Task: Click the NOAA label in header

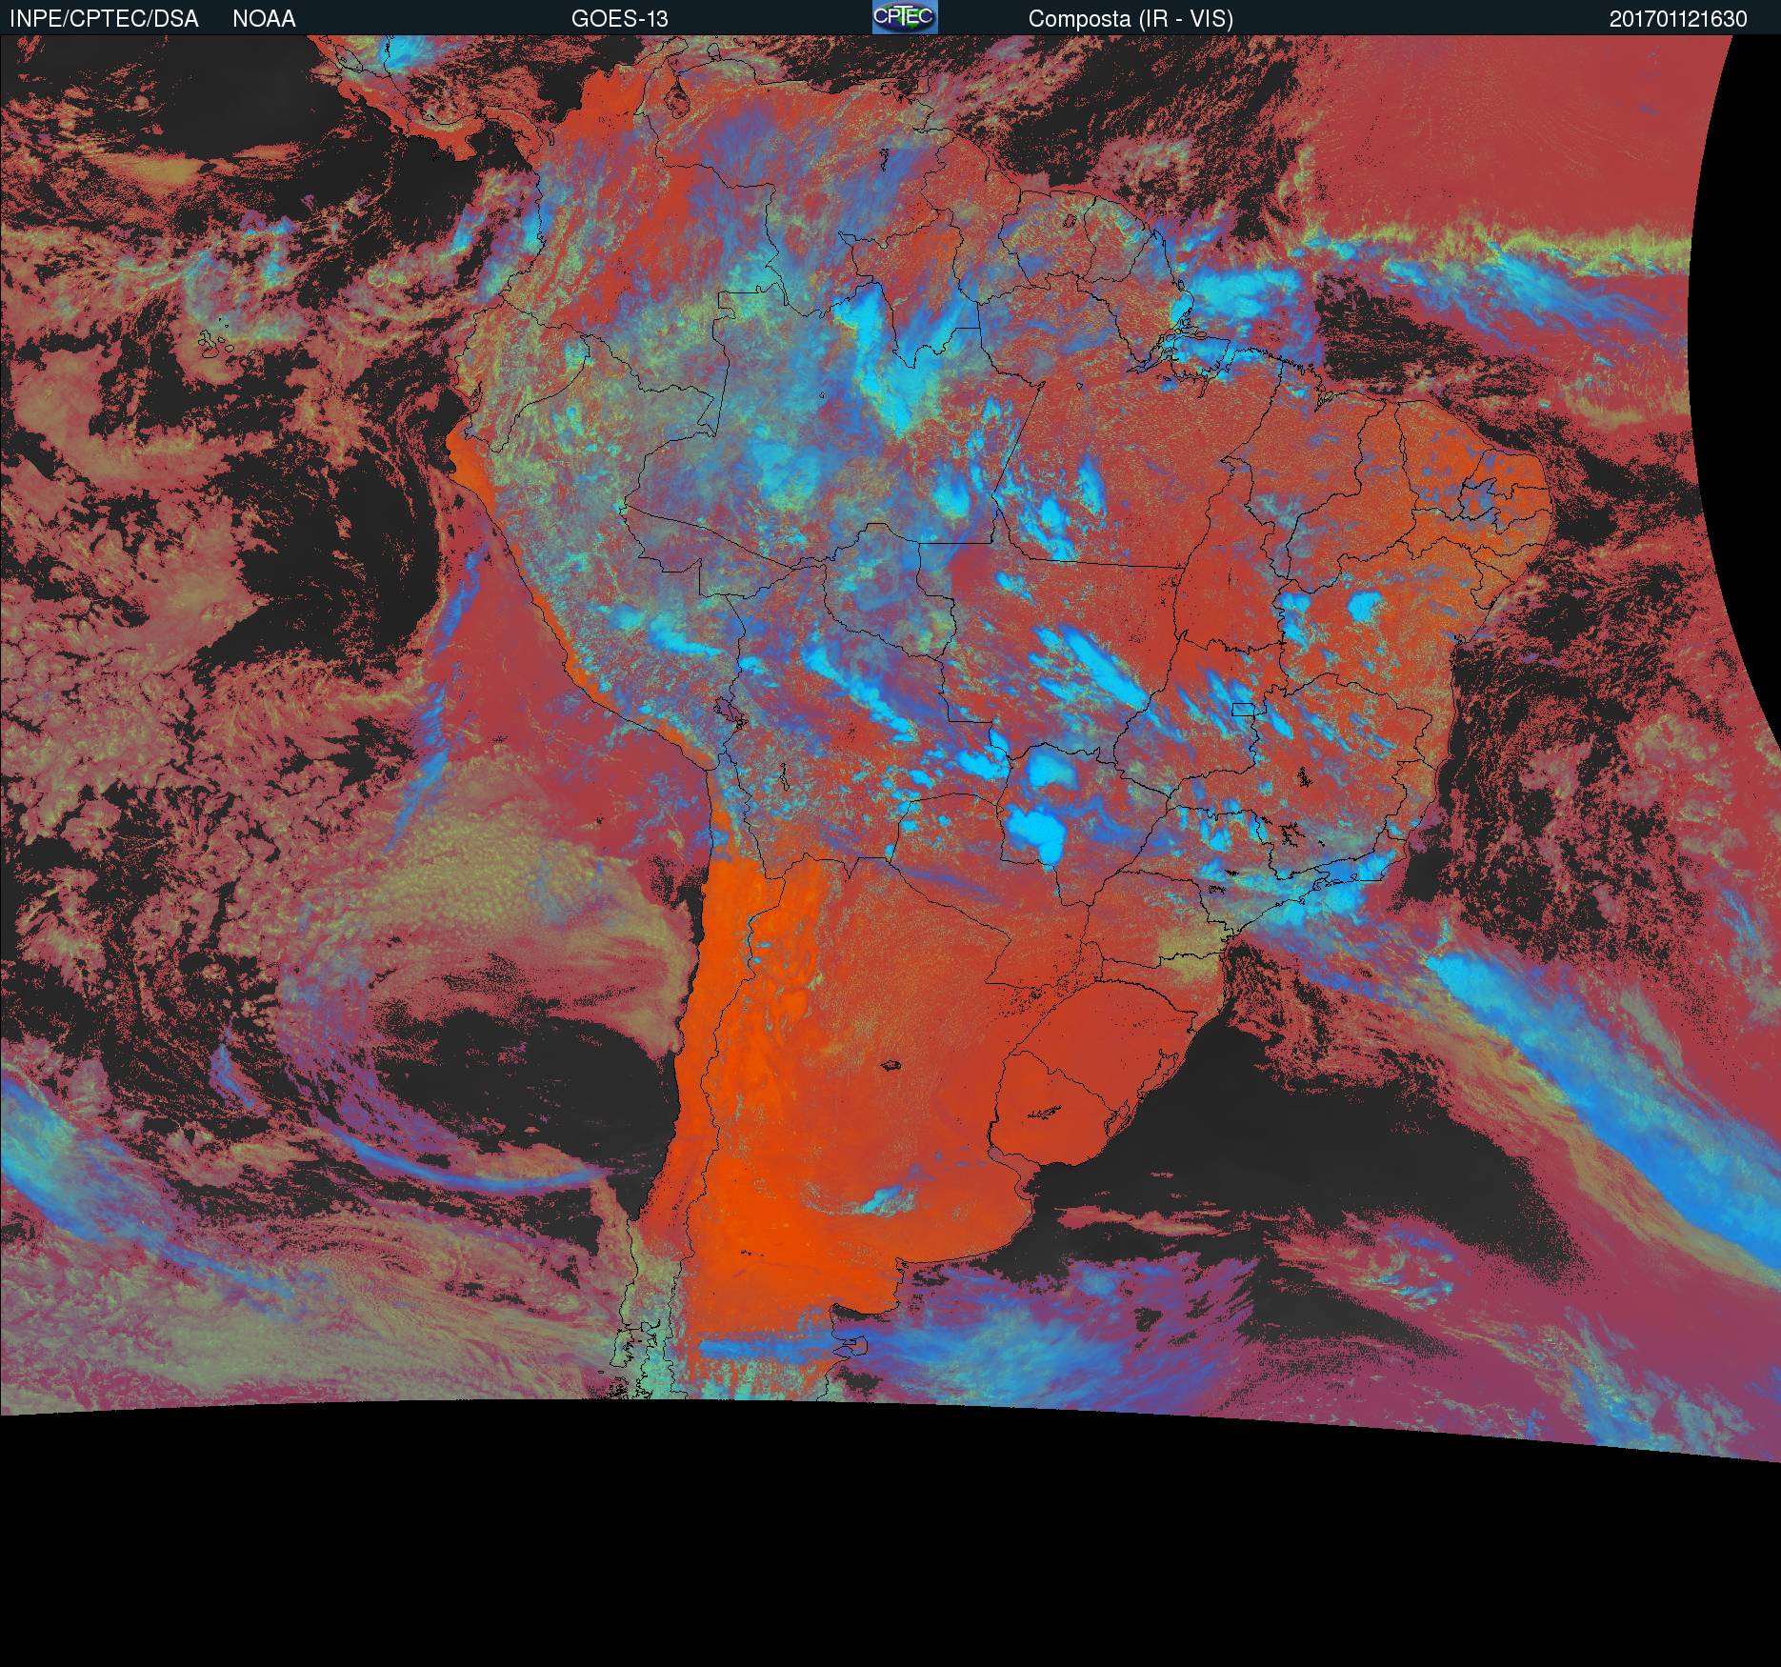Action: click(x=264, y=19)
